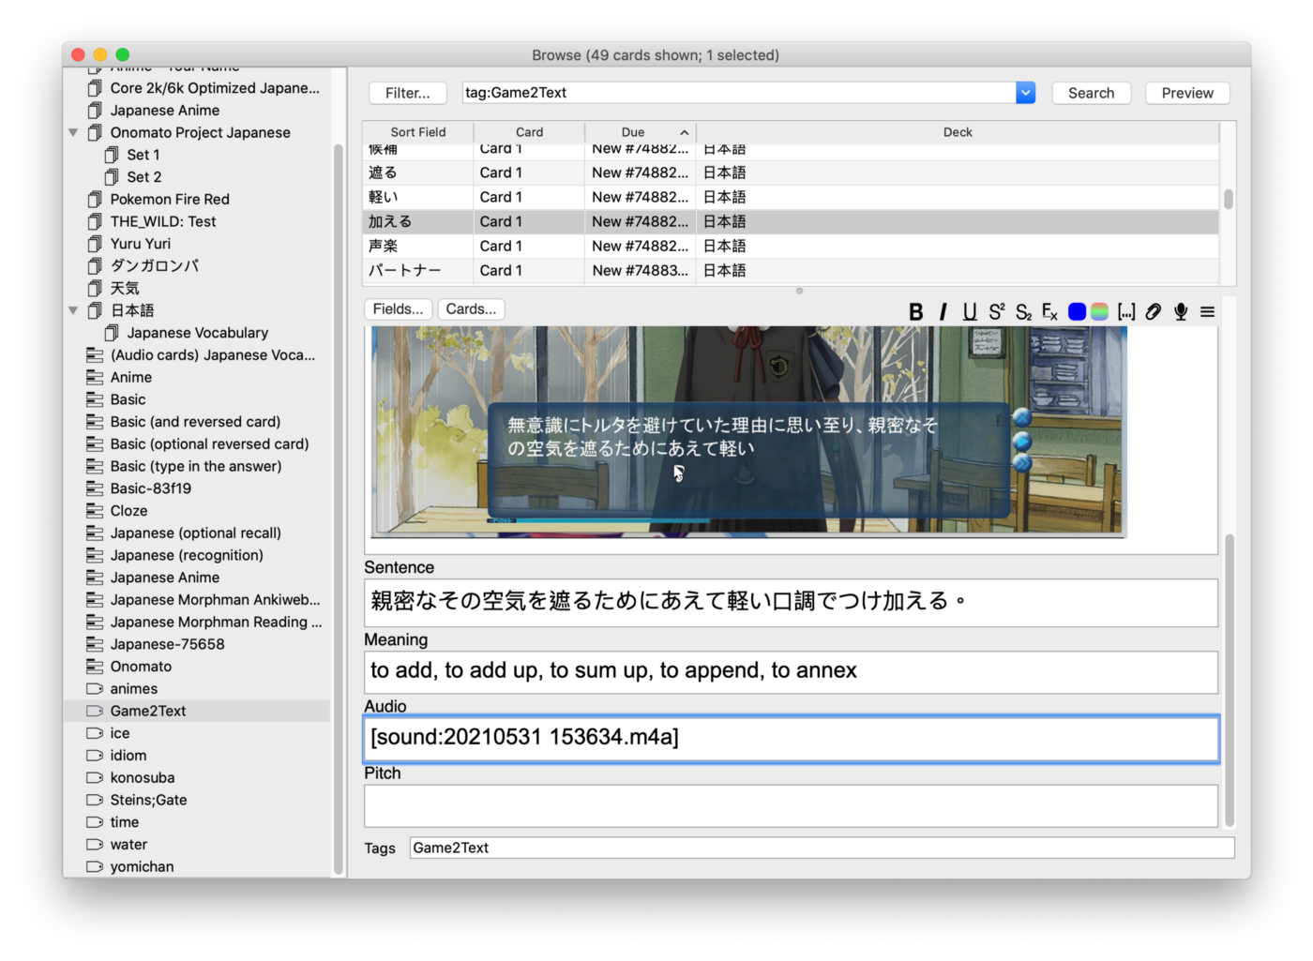Click the tag icon beside time
This screenshot has height=961, width=1313.
[x=95, y=822]
